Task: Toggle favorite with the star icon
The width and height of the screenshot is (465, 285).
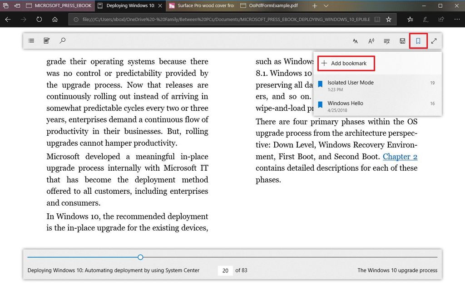Action: (389, 19)
